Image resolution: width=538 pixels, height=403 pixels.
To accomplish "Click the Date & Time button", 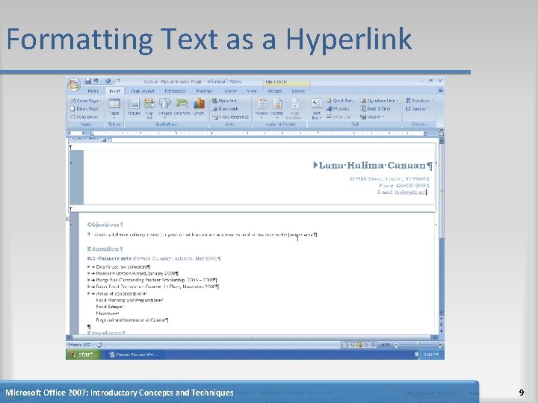I will pyautogui.click(x=375, y=109).
